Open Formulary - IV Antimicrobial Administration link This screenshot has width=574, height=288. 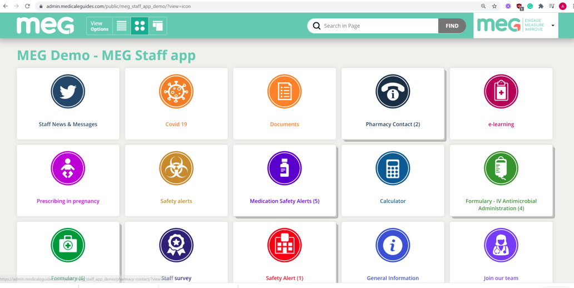[x=501, y=205]
